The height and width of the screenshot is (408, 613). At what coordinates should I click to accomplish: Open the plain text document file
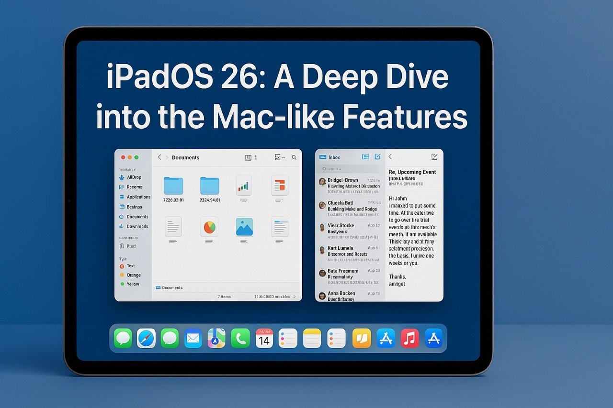click(x=173, y=227)
